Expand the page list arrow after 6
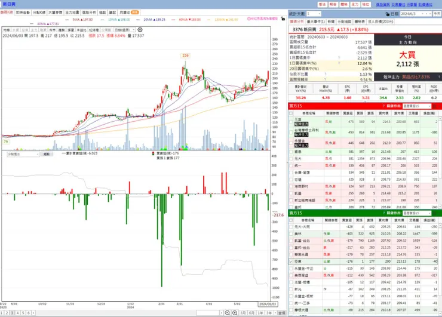 coord(33,313)
